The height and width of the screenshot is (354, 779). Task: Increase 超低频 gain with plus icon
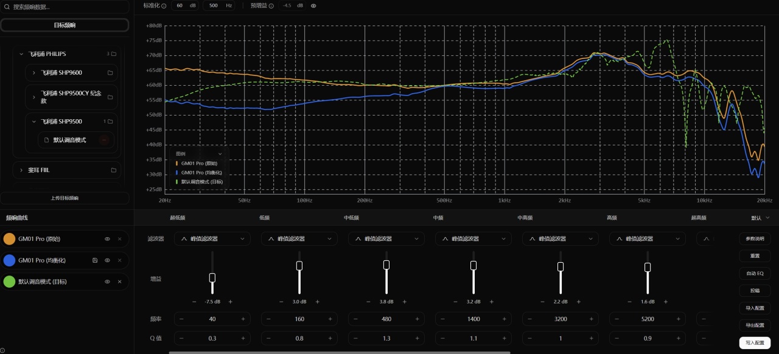(230, 302)
